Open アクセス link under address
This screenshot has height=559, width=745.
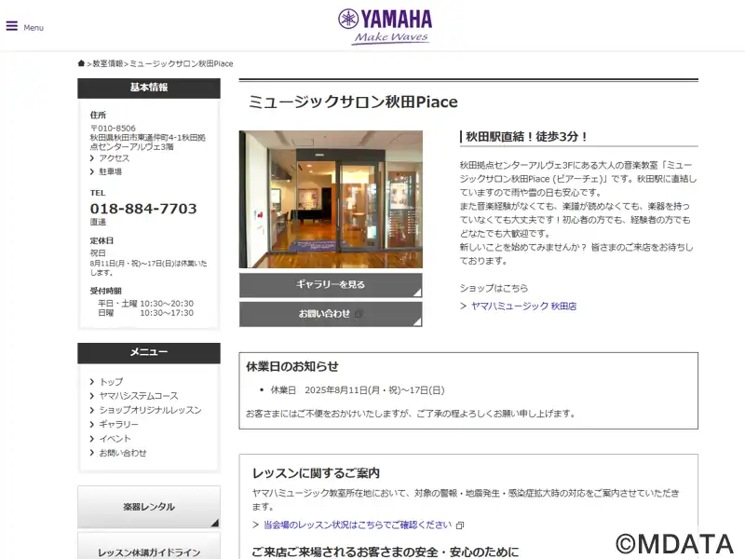114,157
